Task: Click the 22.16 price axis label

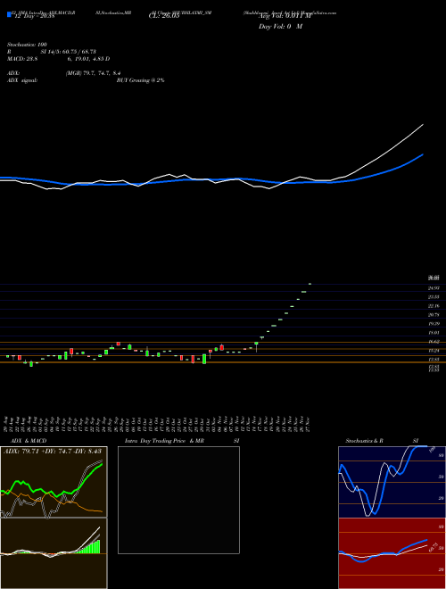Action: click(x=434, y=306)
